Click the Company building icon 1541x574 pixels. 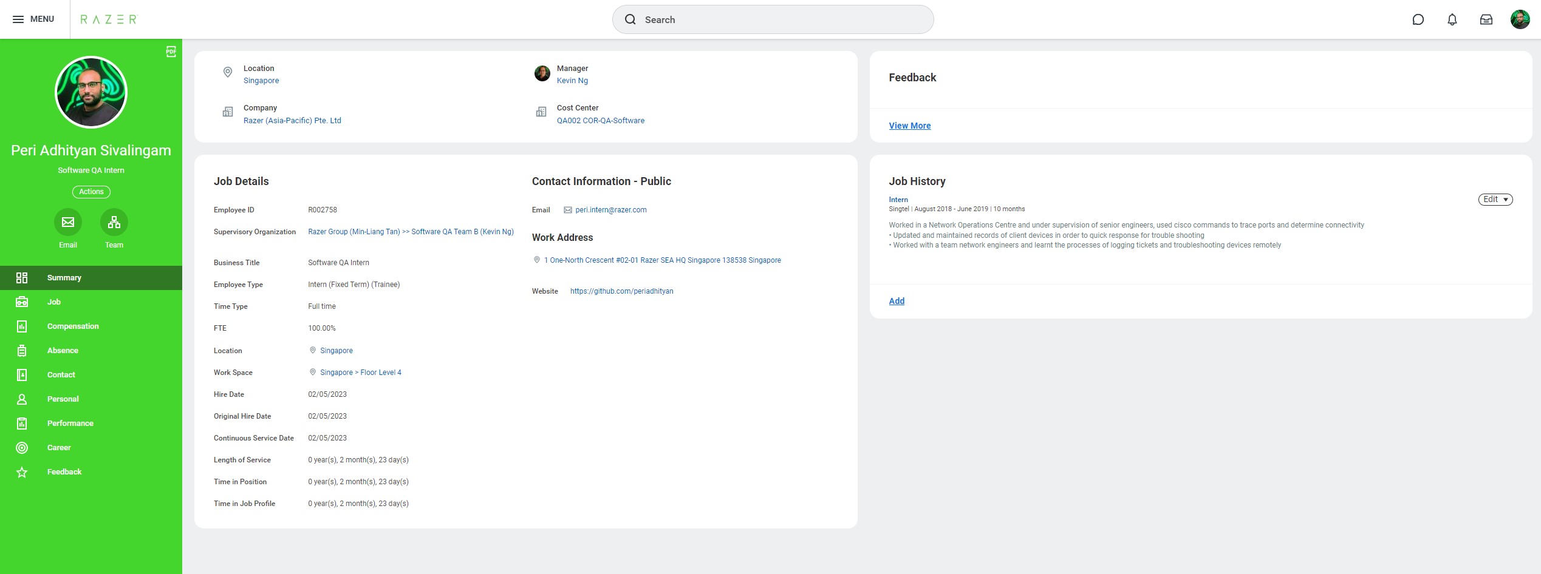[x=228, y=112]
